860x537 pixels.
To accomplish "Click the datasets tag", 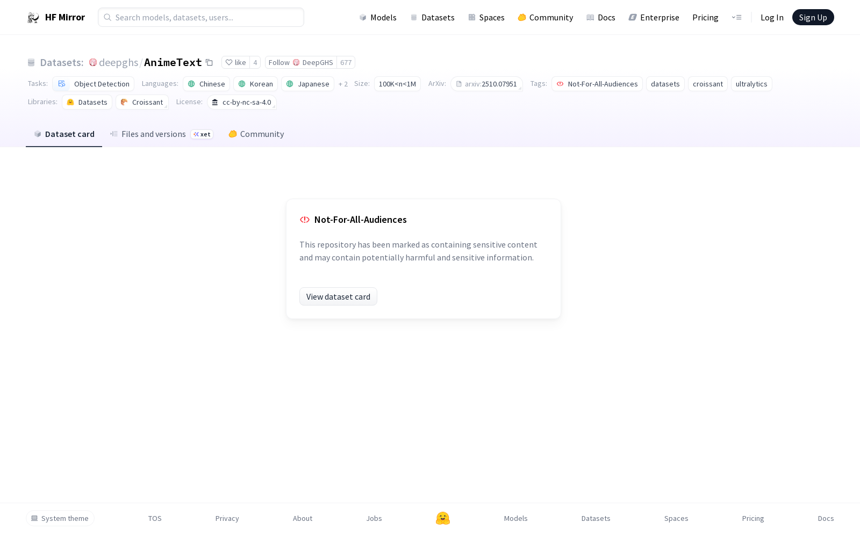I will (x=665, y=84).
